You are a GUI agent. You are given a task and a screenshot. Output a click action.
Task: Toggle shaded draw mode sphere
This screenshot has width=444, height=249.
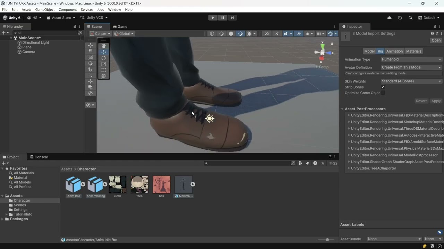click(x=231, y=34)
